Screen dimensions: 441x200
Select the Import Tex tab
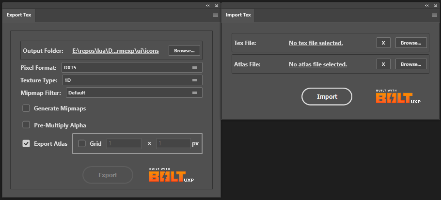pyautogui.click(x=238, y=15)
